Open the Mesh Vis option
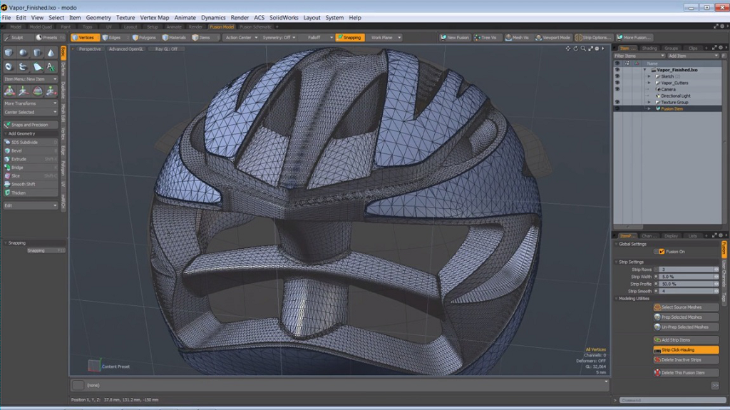Screen dimensions: 730x410 click(518, 37)
